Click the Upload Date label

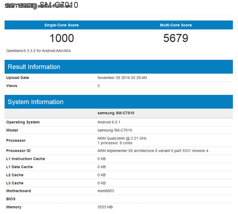(18, 77)
